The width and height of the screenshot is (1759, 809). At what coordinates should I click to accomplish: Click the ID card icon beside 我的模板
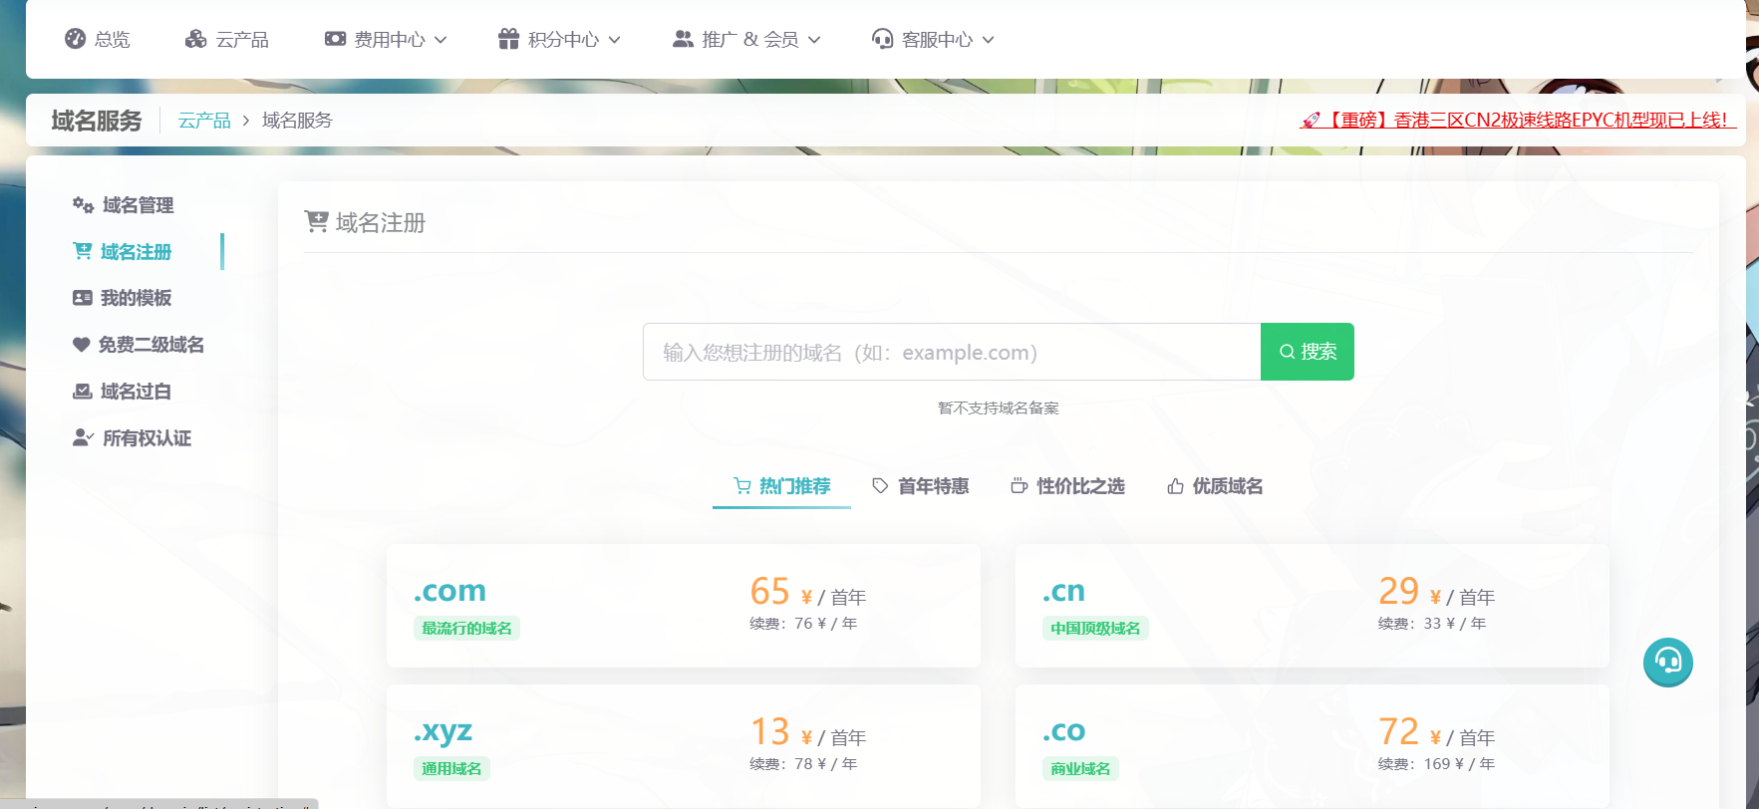tap(83, 298)
